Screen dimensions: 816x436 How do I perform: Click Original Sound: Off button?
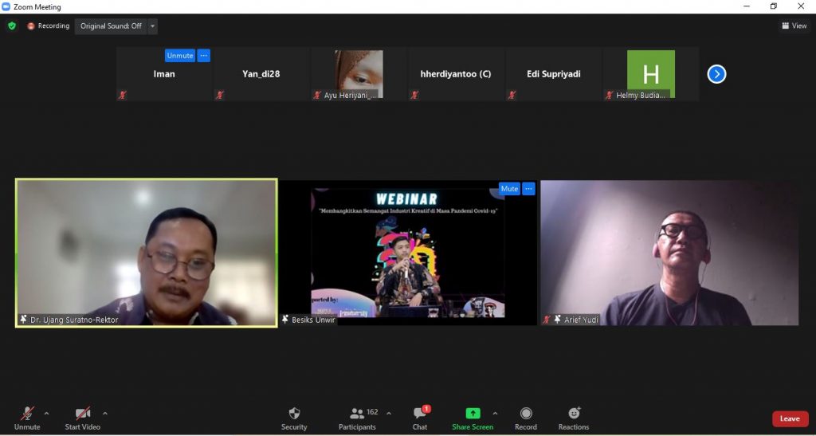tap(111, 26)
